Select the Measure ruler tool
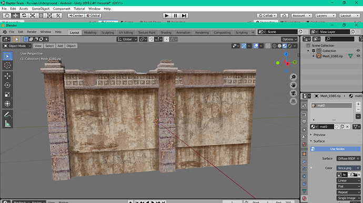363x203 pixels. (x=7, y=124)
